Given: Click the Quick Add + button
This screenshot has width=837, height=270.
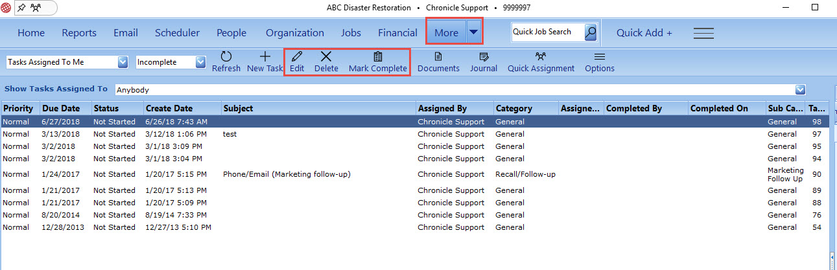Looking at the screenshot, I should pyautogui.click(x=644, y=32).
